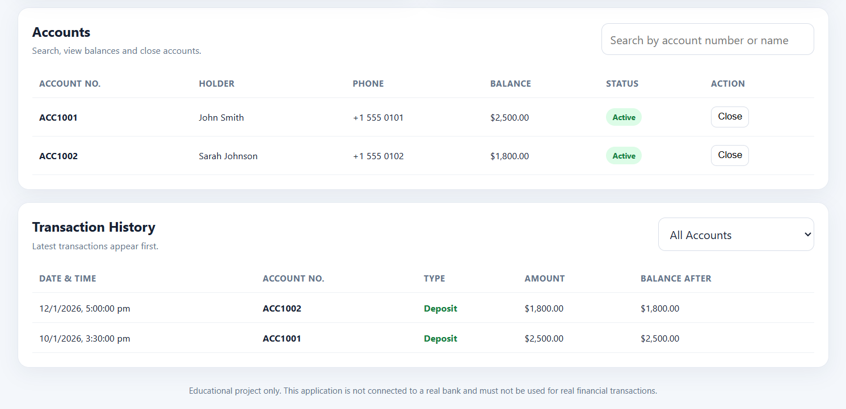Click the HOLDER column header
The height and width of the screenshot is (409, 846).
click(217, 84)
